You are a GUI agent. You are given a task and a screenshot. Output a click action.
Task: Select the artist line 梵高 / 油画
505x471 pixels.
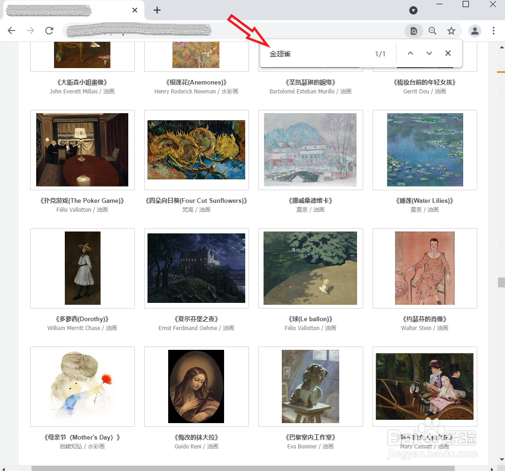pos(196,209)
